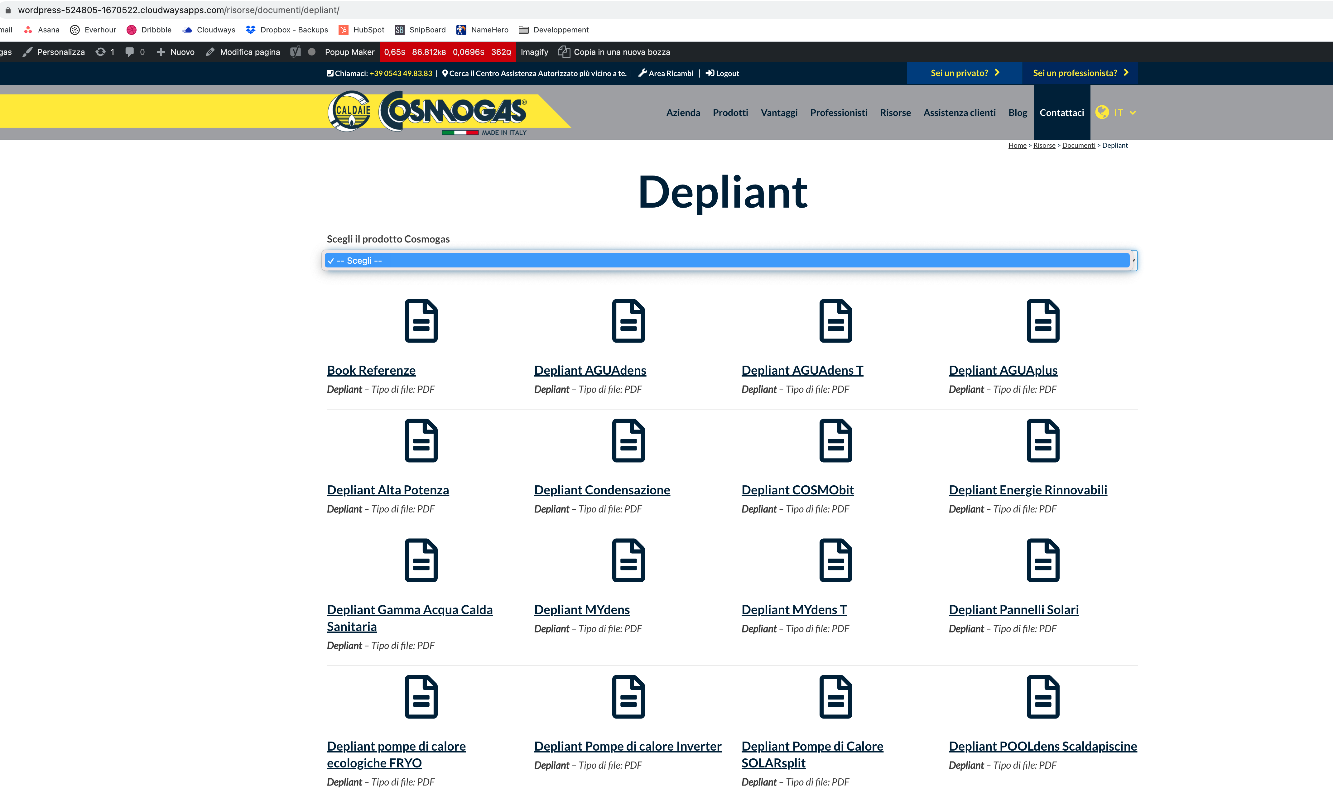
Task: Click the Asana bookmark
Action: 42,30
